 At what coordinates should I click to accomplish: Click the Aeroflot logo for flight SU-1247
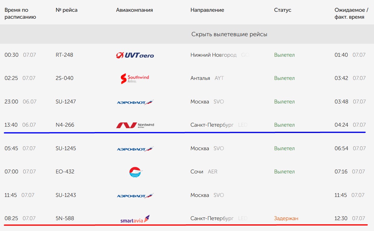tap(135, 102)
